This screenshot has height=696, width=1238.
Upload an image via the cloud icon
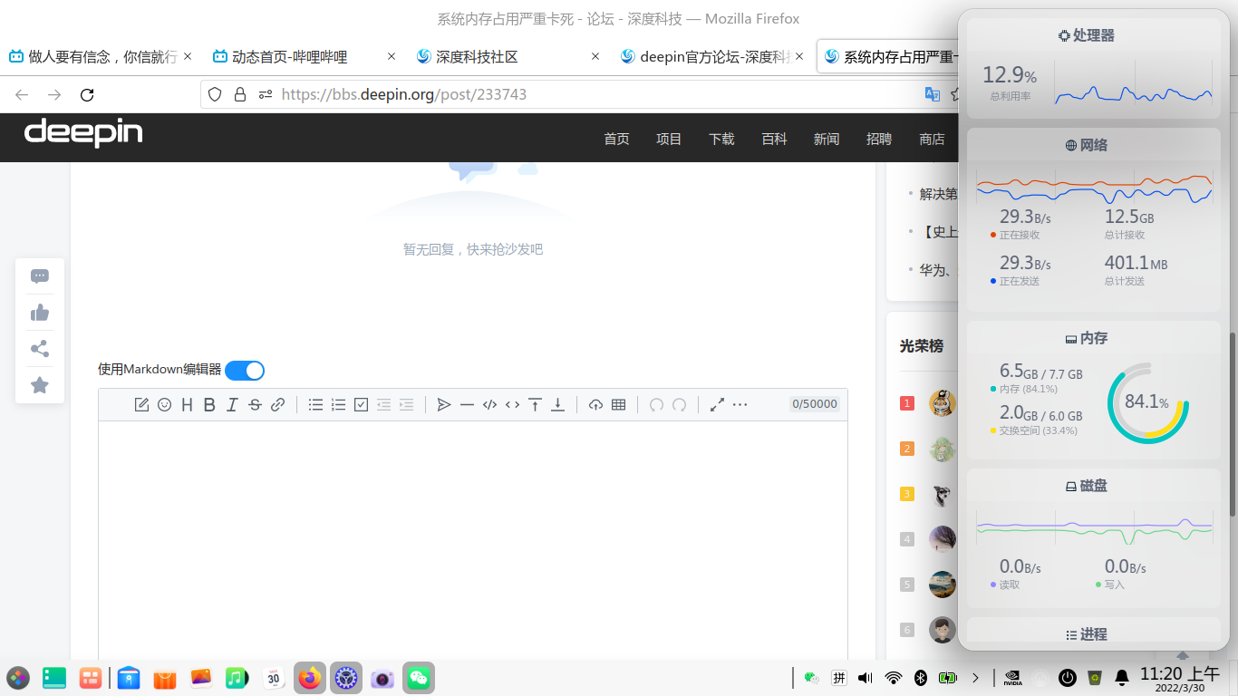click(x=596, y=404)
